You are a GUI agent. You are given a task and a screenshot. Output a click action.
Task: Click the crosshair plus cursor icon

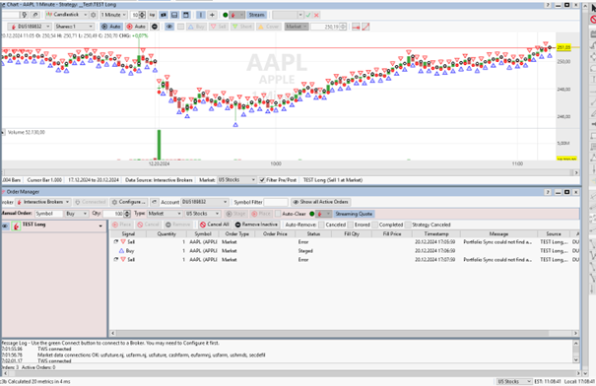pyautogui.click(x=212, y=15)
